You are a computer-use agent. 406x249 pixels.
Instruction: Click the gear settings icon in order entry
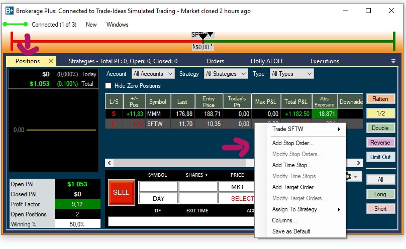348,177
